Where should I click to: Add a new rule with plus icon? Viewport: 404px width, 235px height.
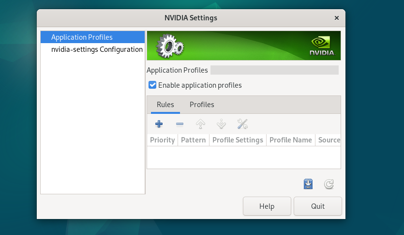click(x=159, y=124)
